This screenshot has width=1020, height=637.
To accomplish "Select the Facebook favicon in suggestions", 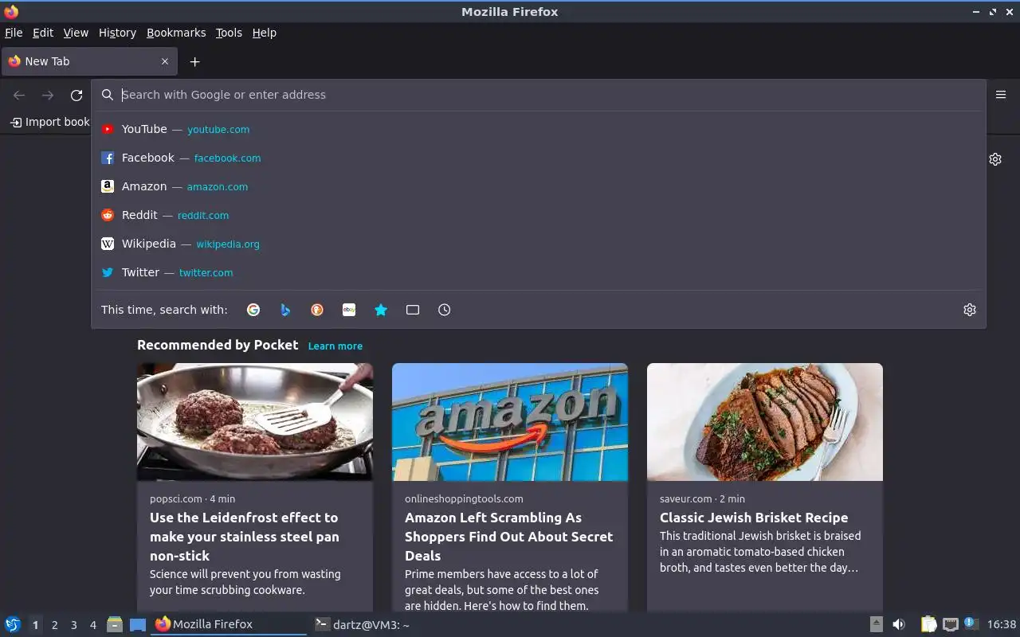I will [108, 158].
